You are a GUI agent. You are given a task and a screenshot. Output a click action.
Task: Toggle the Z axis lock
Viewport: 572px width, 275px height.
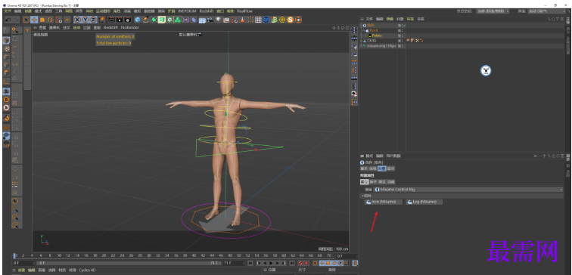93,20
